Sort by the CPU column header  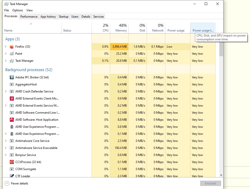pos(101,28)
